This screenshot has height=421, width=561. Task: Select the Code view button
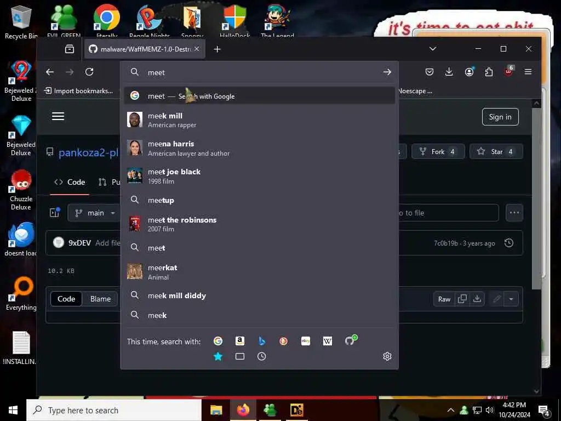[66, 299]
